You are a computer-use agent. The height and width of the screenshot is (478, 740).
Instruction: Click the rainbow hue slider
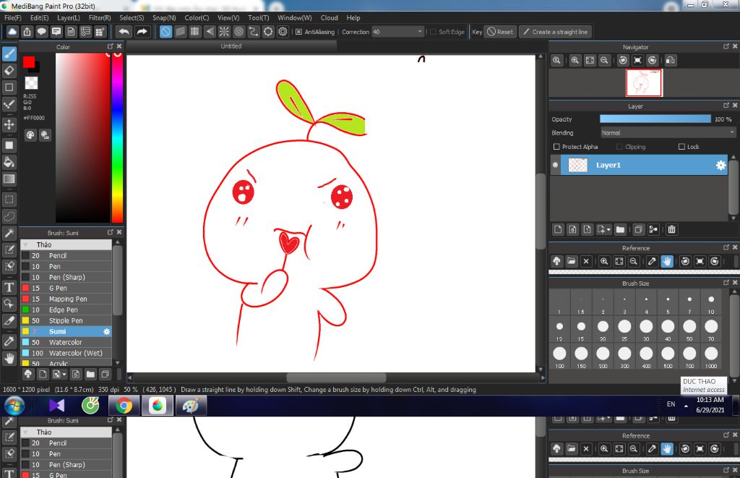tap(117, 137)
